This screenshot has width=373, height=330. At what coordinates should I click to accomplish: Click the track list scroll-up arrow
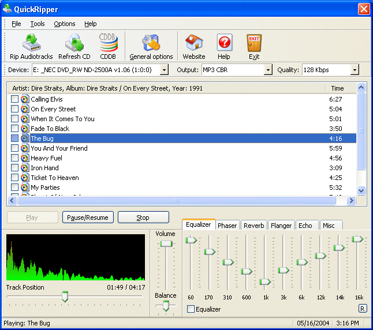361,88
